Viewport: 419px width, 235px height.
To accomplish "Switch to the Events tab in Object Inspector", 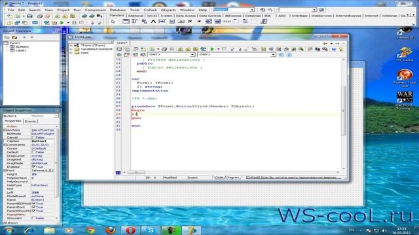I will [x=30, y=121].
